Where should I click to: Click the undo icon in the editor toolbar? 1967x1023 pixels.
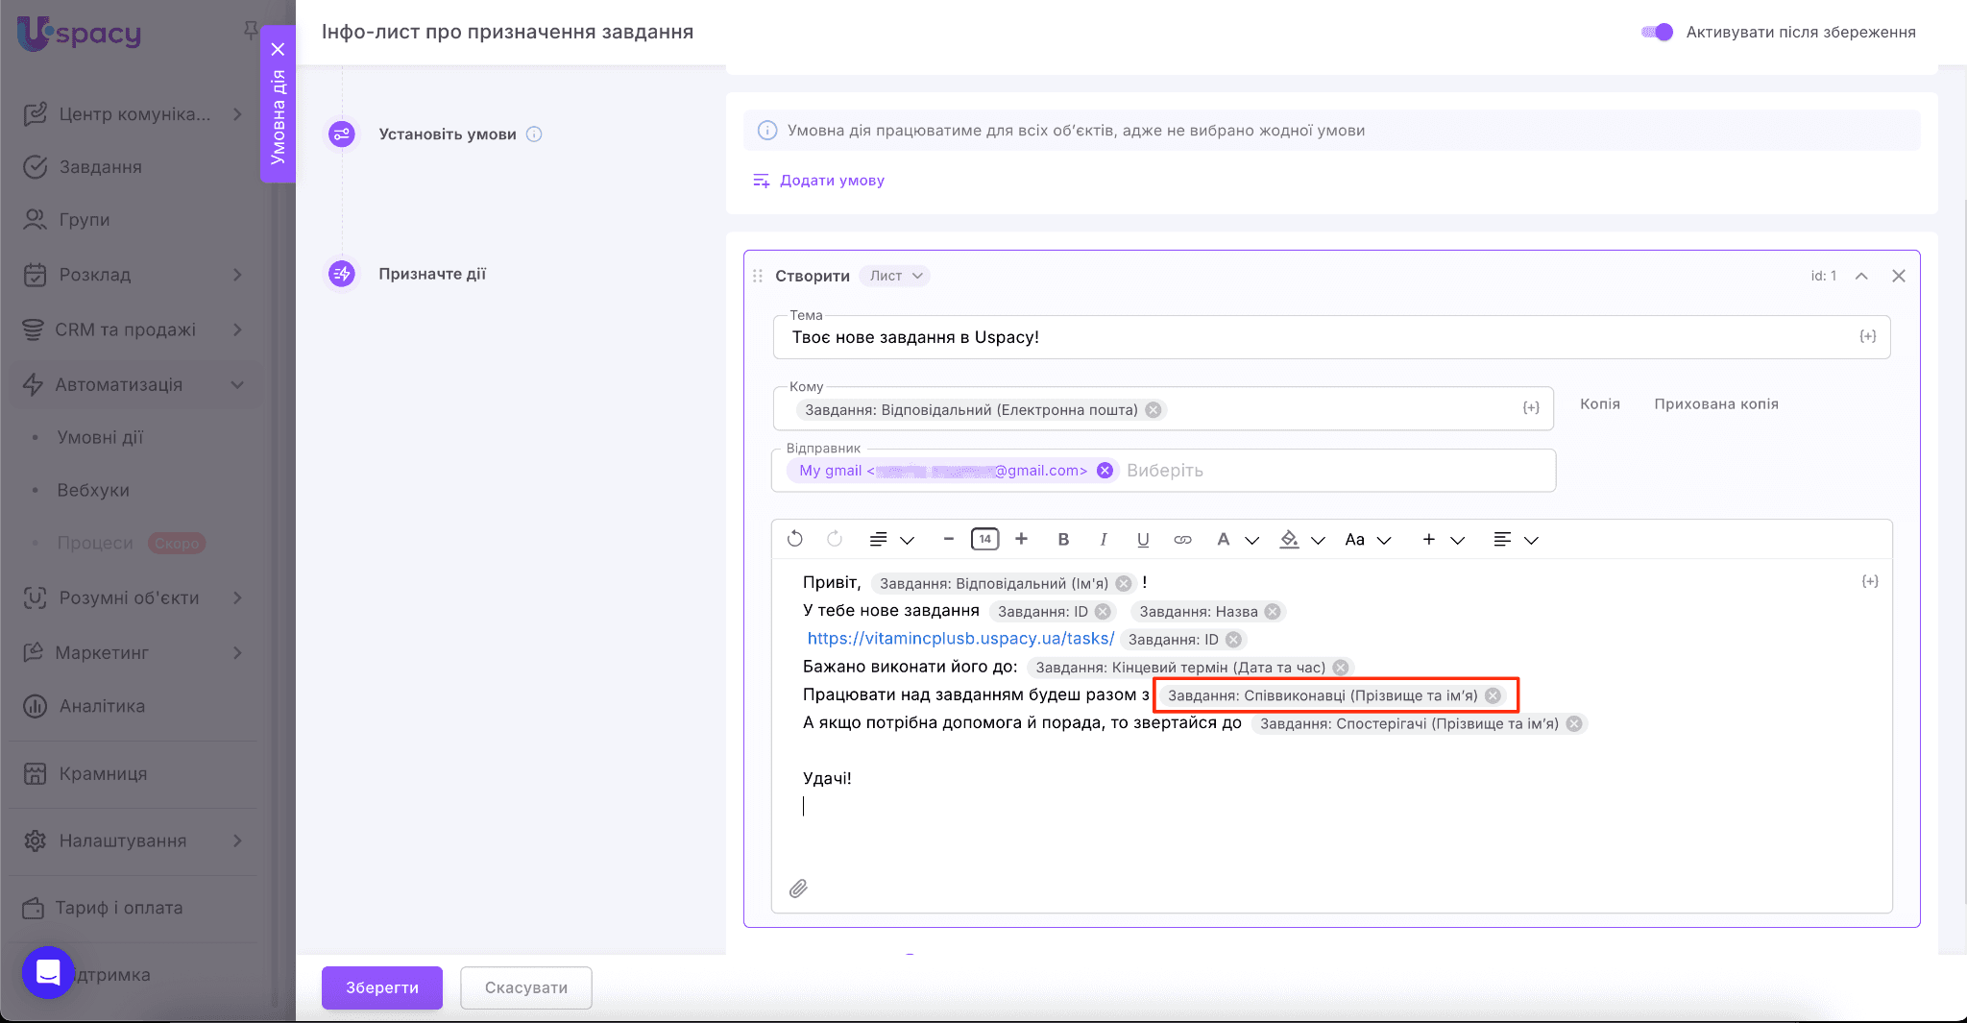click(794, 539)
